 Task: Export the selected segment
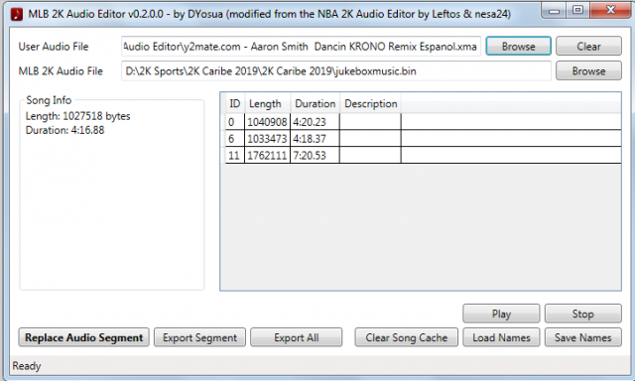[x=199, y=337]
